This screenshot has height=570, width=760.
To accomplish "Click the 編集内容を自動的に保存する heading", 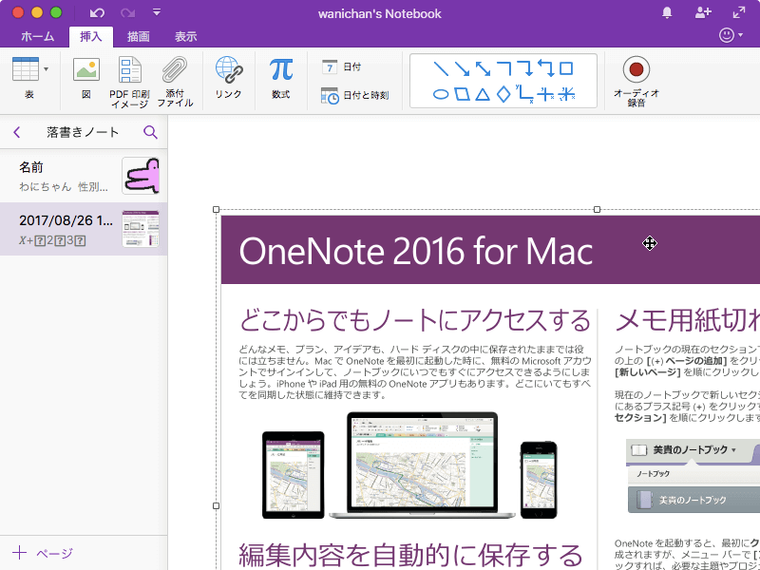I will [x=411, y=555].
